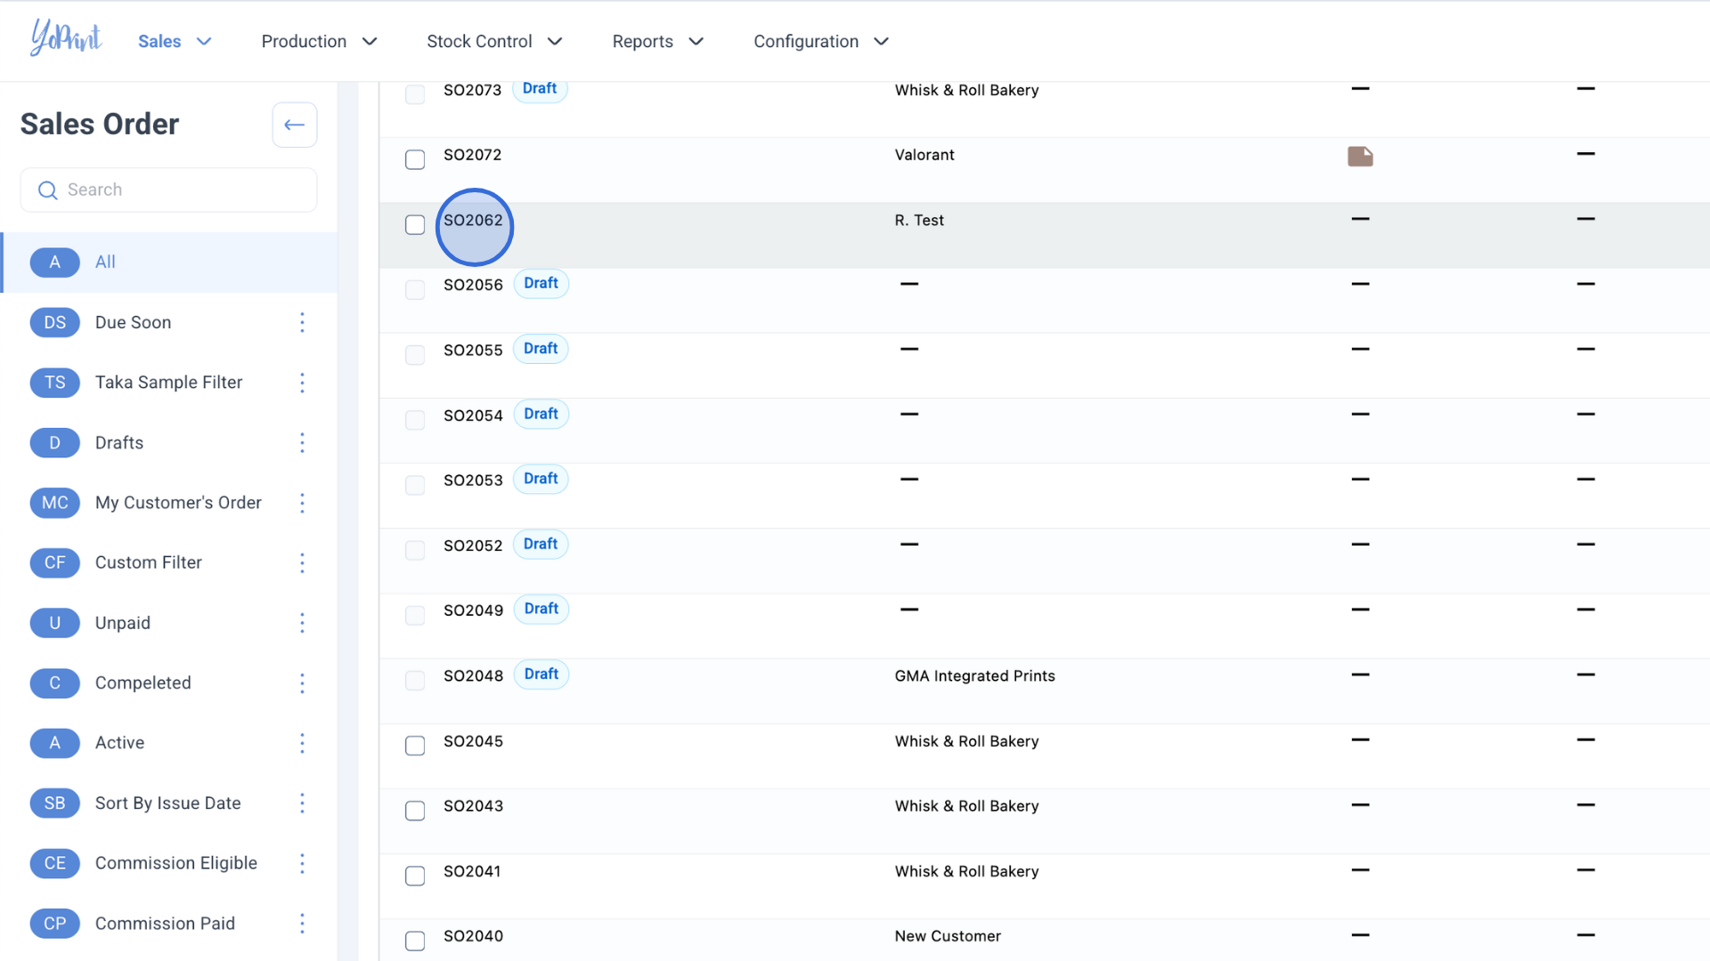Check the box for order SO2072
1710x961 pixels.
click(x=415, y=160)
